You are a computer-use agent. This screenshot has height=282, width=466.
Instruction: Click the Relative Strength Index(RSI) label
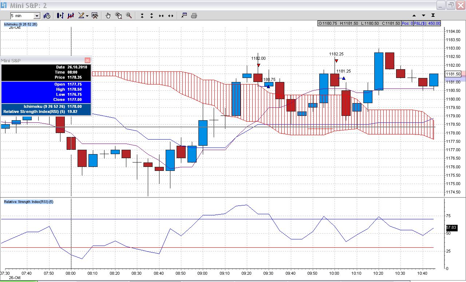[28, 201]
